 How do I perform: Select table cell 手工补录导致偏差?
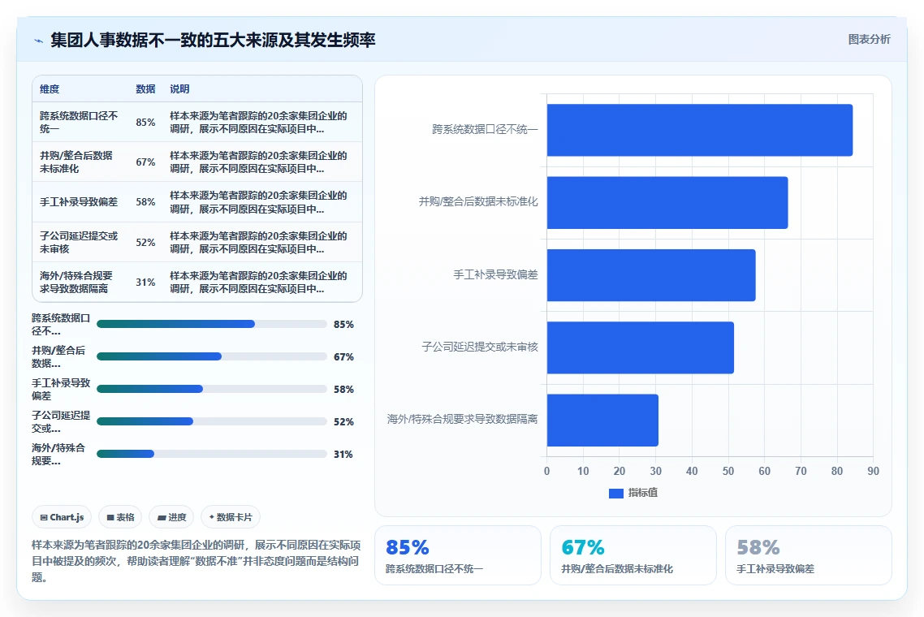coord(79,201)
